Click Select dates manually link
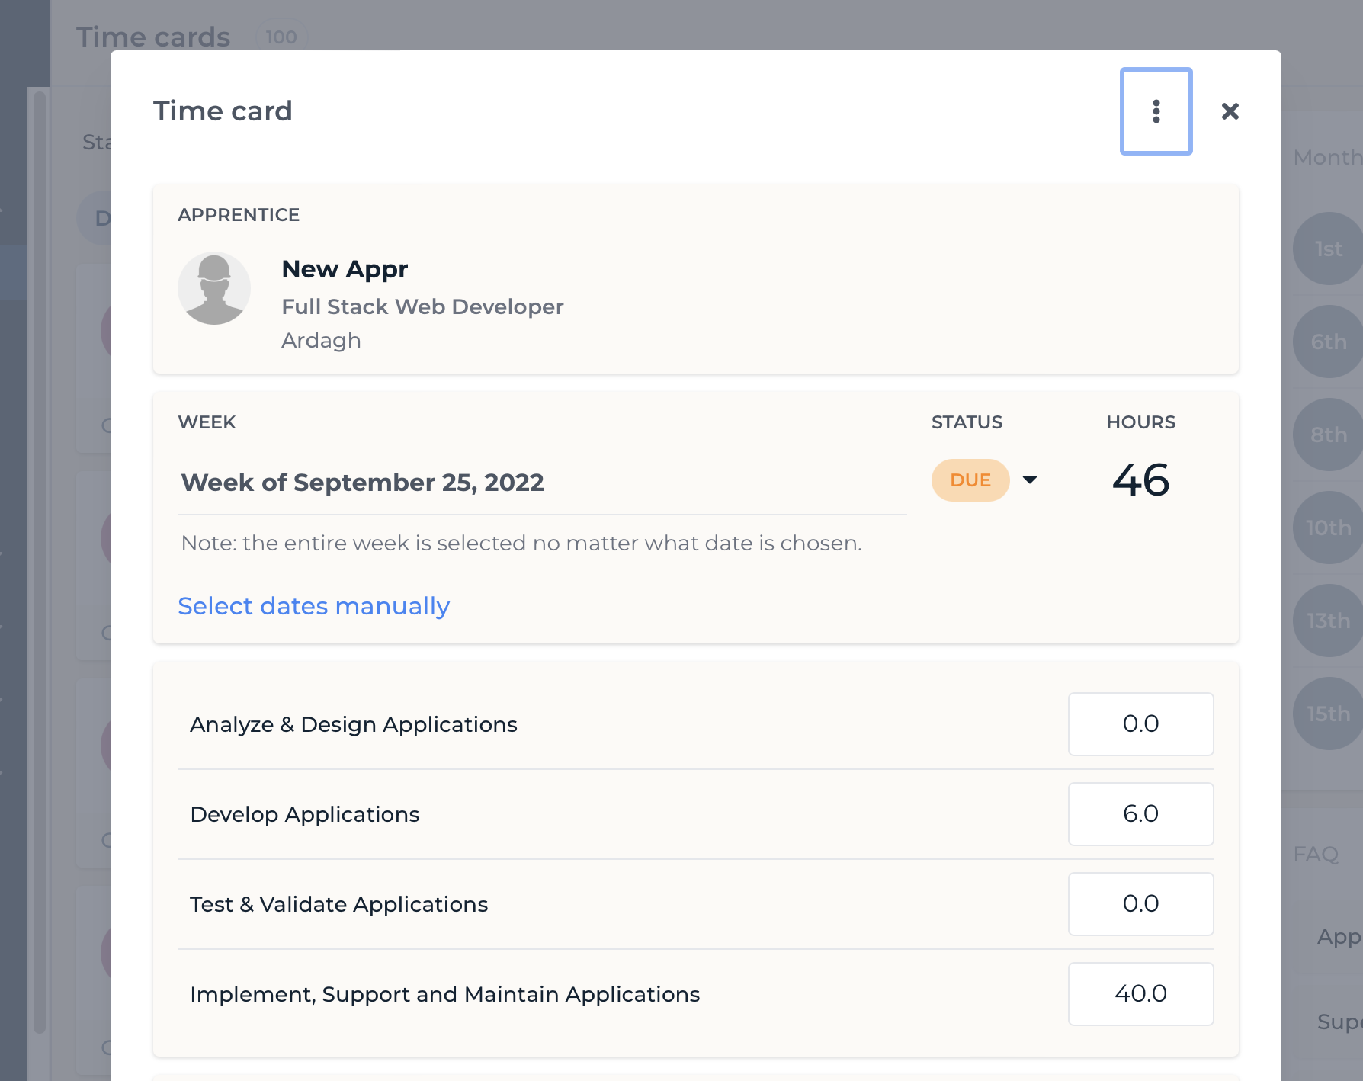Image resolution: width=1363 pixels, height=1081 pixels. tap(314, 606)
